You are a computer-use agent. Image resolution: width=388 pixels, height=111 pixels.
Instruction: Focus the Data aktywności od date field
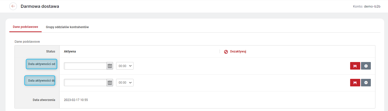85,66
